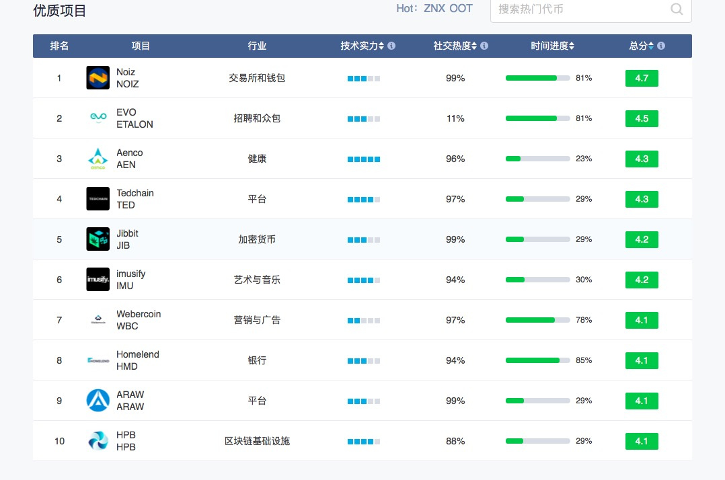Open hot token ZNX link
Image resolution: width=725 pixels, height=480 pixels.
pyautogui.click(x=434, y=9)
